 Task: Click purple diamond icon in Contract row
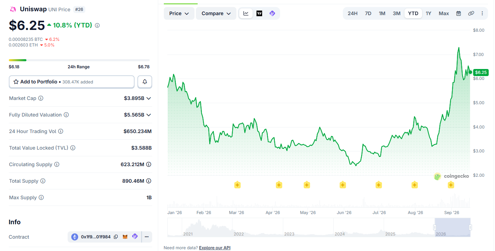click(135, 237)
